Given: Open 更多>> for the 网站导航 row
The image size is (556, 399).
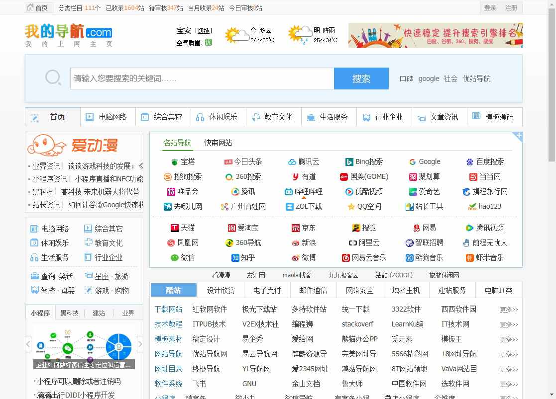Looking at the screenshot, I should 509,354.
